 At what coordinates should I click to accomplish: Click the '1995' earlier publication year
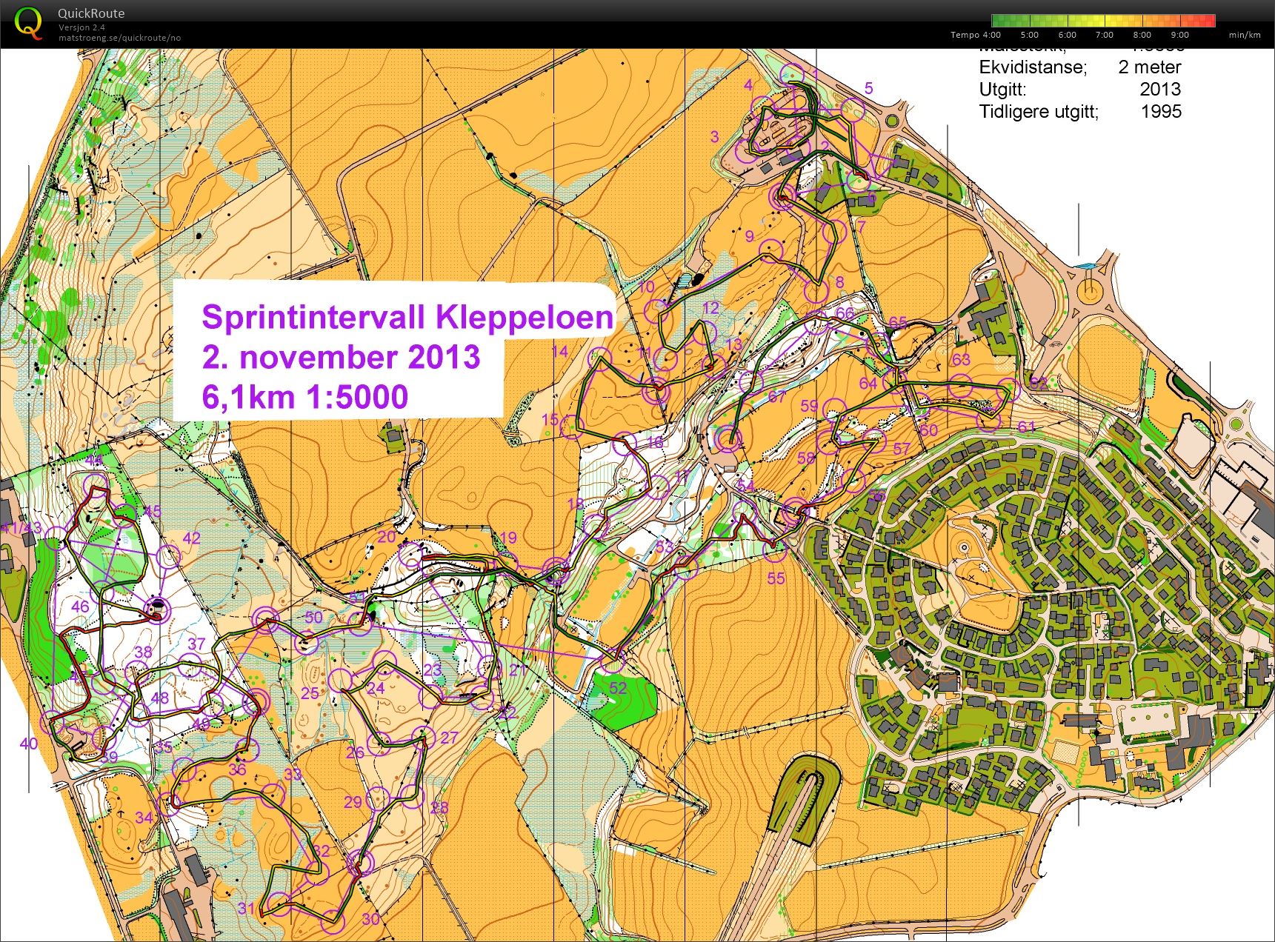point(1161,111)
